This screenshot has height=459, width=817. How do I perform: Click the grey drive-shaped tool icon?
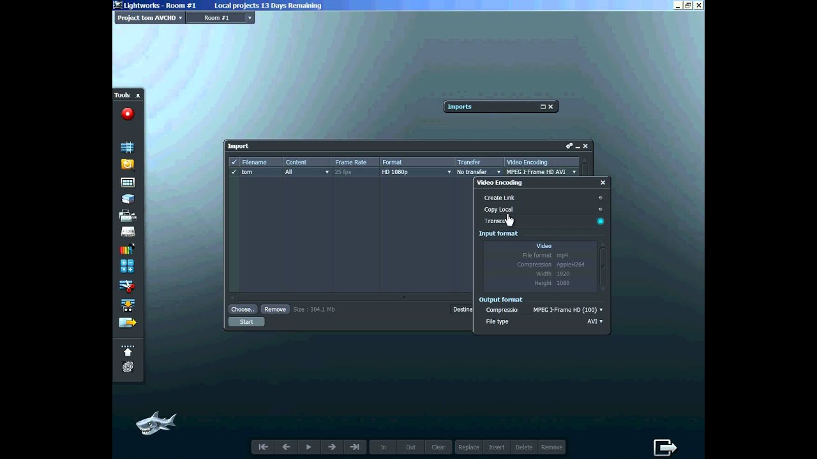click(x=128, y=232)
